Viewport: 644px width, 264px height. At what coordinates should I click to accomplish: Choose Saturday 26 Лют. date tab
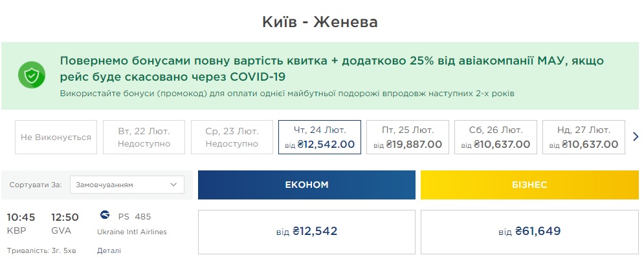[495, 137]
